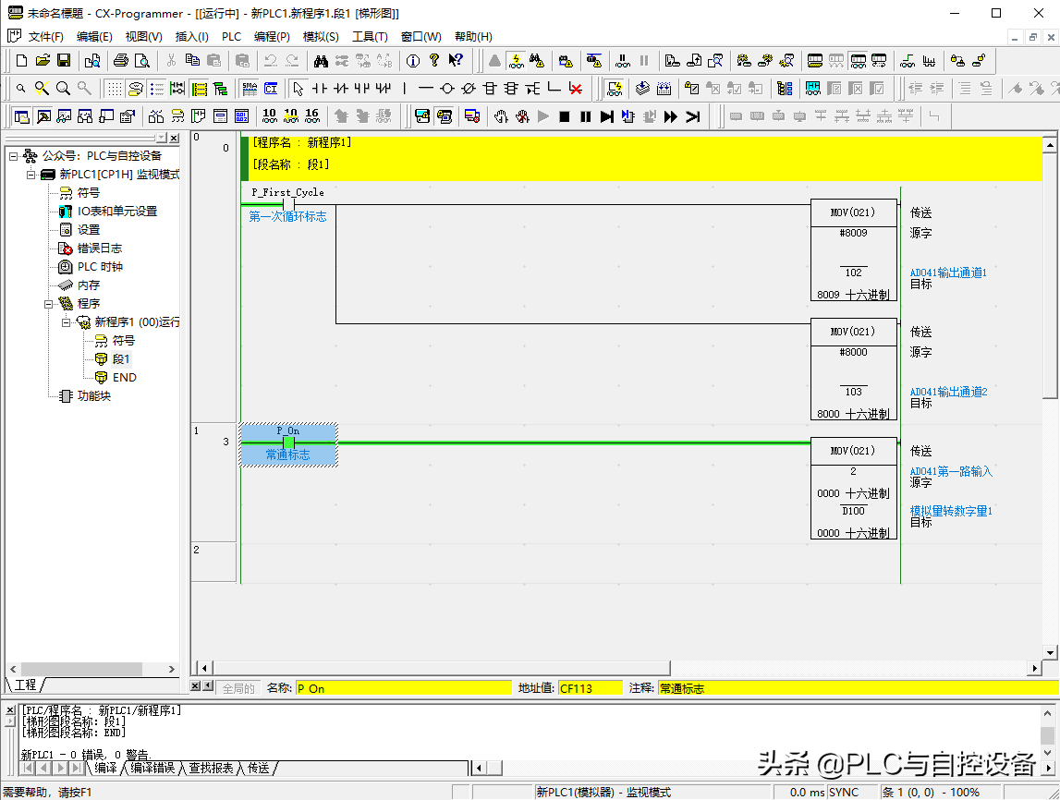This screenshot has width=1060, height=800.
Task: Collapse the 程序 tree node
Action: (48, 303)
